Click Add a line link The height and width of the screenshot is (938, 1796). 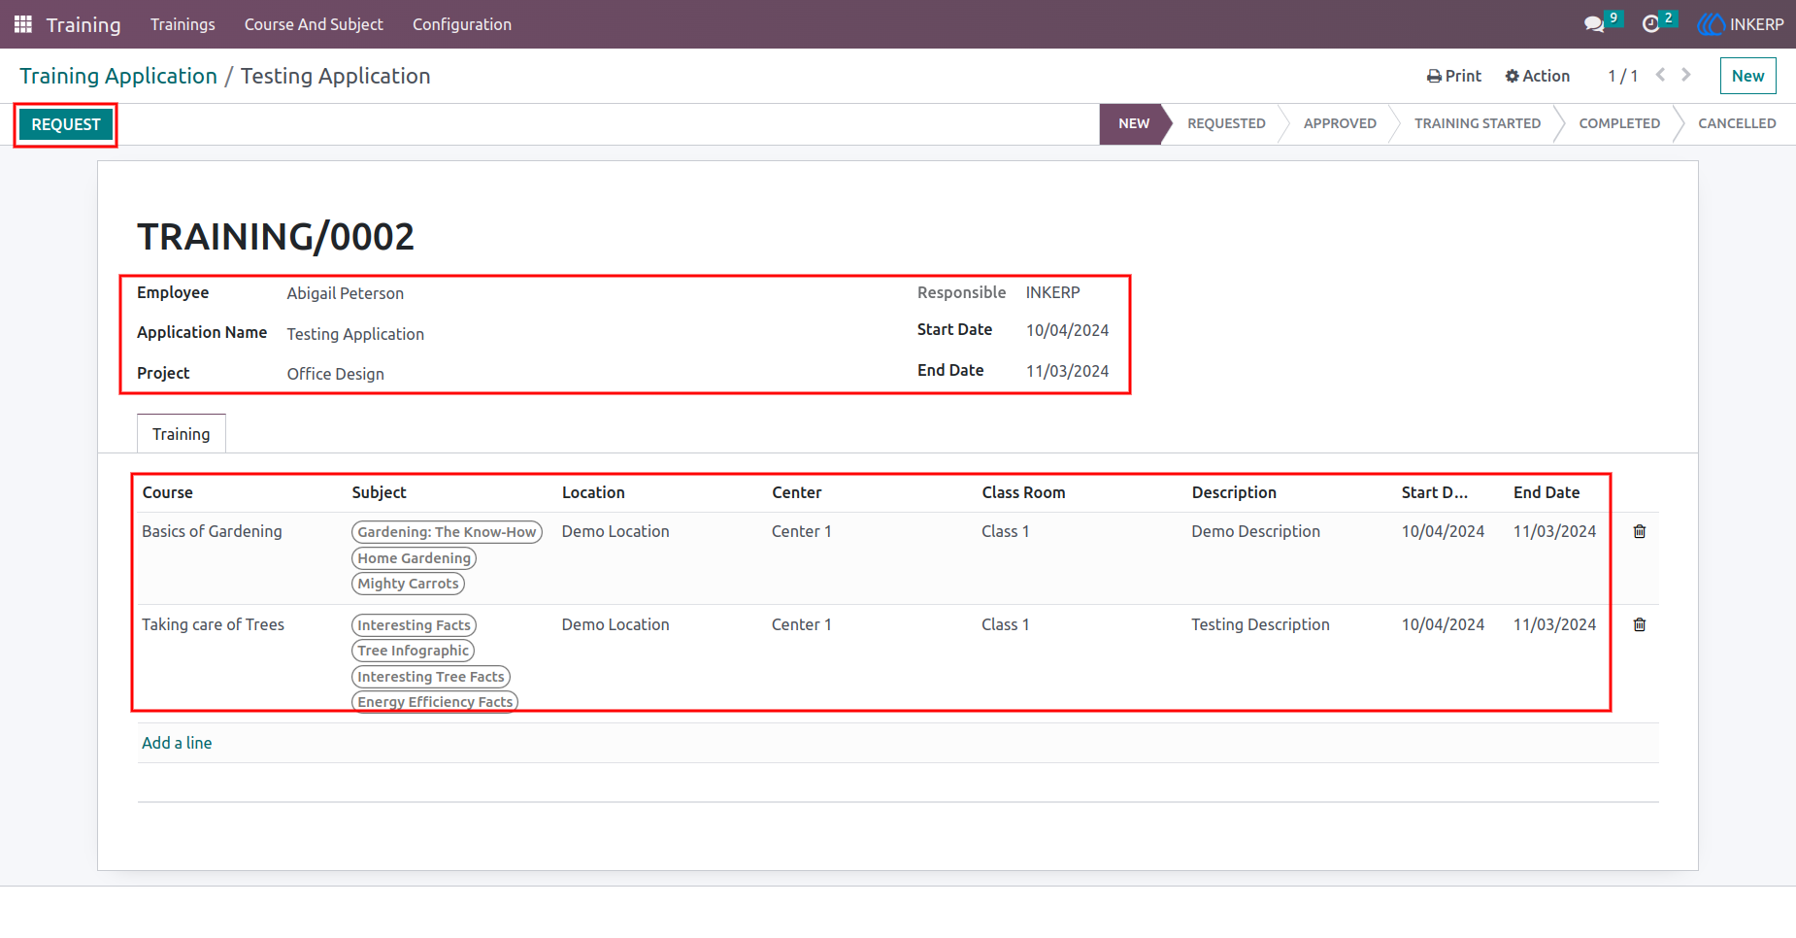177,743
